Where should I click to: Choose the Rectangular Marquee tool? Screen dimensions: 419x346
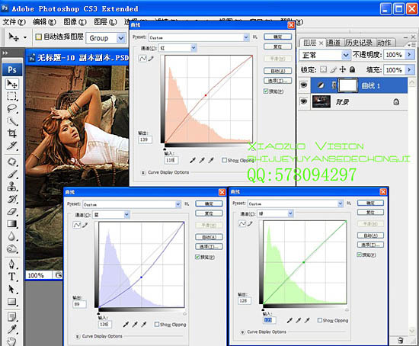click(11, 96)
